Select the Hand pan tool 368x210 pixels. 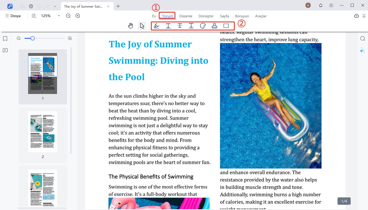pos(131,26)
